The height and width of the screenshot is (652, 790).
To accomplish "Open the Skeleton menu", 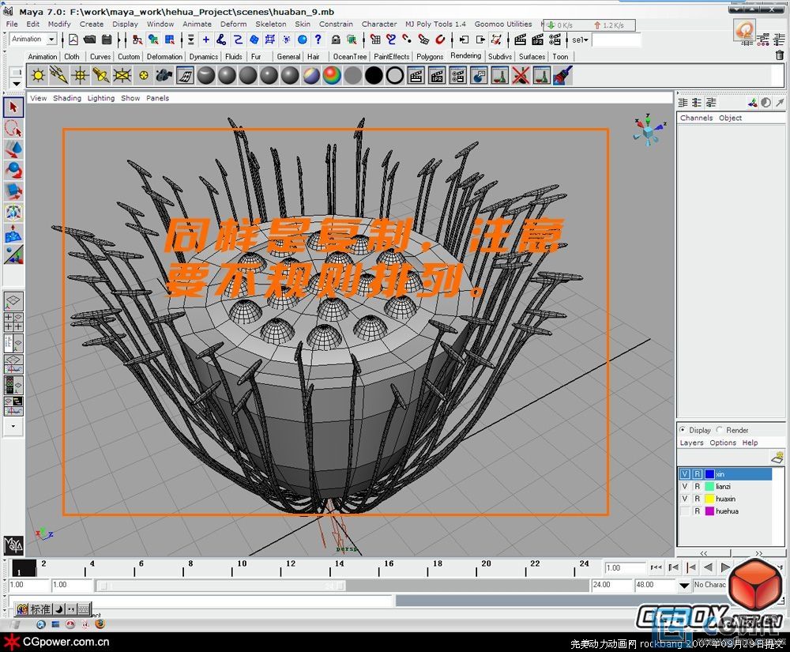I will (x=270, y=24).
